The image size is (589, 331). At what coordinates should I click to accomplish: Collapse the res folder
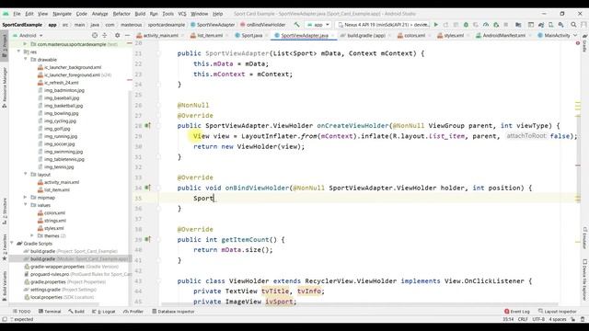[18, 51]
